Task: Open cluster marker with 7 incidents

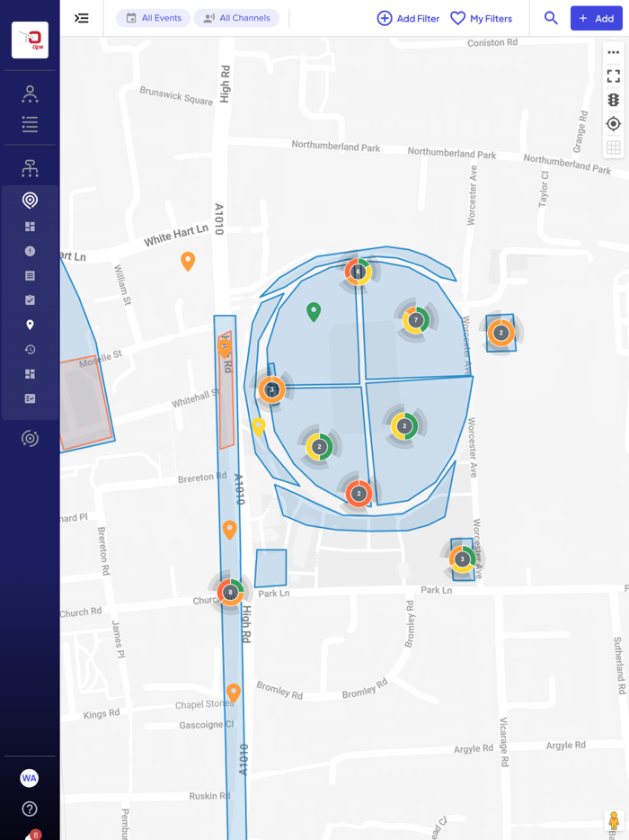Action: pos(416,320)
